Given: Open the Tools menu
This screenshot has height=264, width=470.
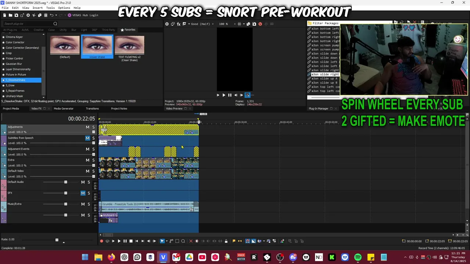Looking at the screenshot, I should tap(50, 8).
